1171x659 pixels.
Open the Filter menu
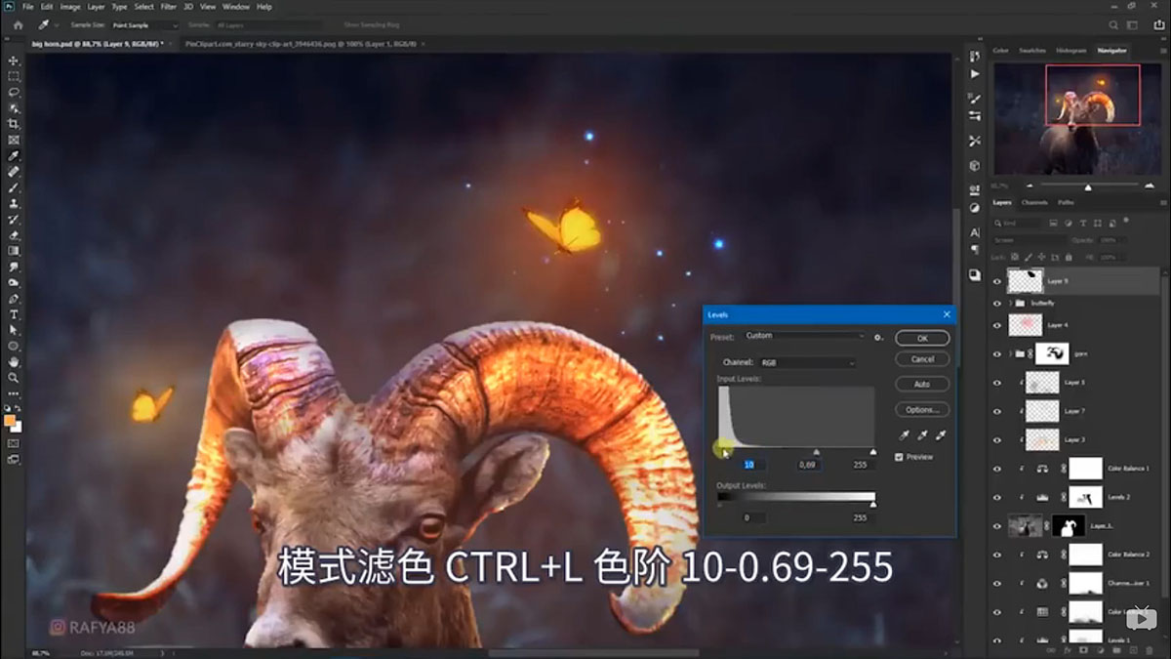point(168,6)
